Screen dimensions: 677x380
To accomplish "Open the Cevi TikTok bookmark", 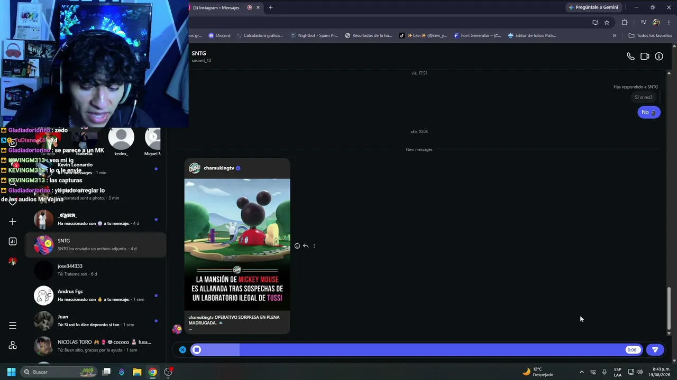I will [x=423, y=35].
